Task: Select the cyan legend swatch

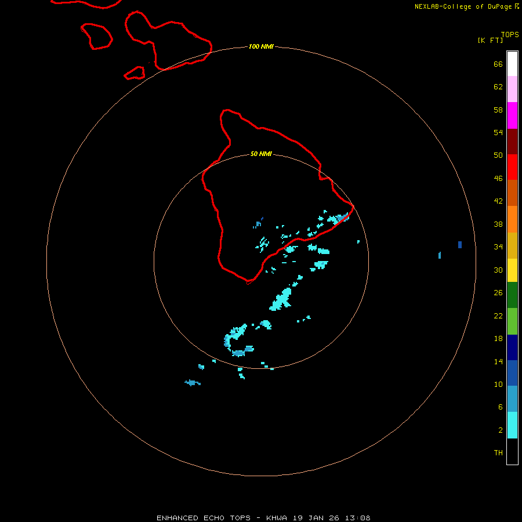Action: click(512, 425)
